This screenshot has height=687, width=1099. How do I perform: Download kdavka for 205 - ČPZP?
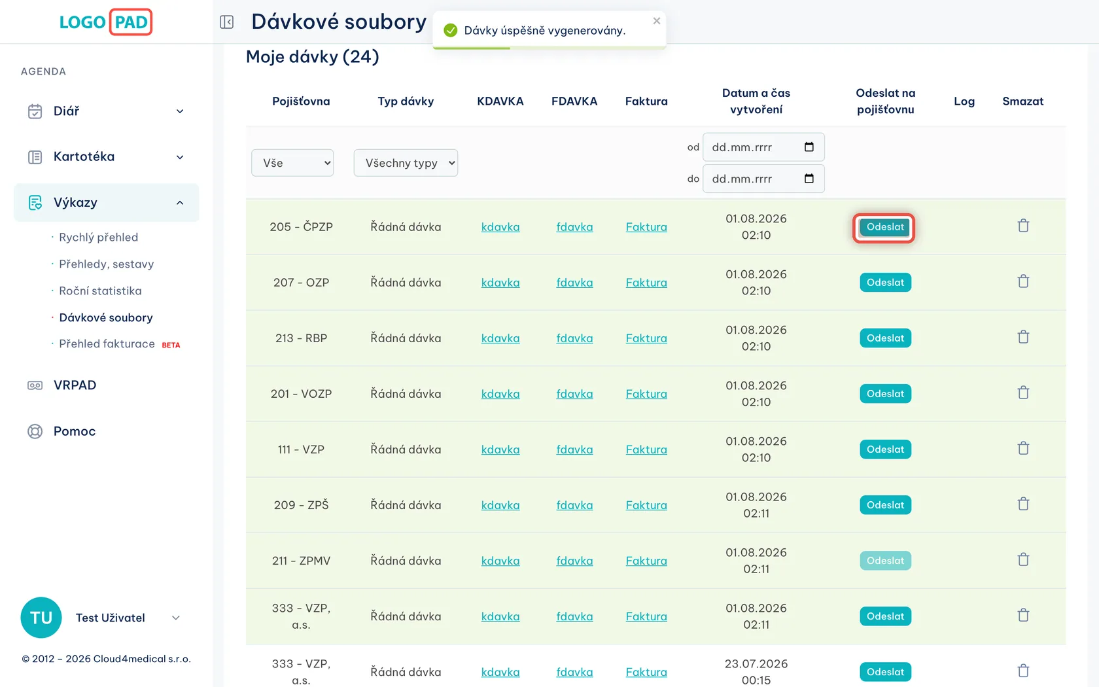coord(500,227)
